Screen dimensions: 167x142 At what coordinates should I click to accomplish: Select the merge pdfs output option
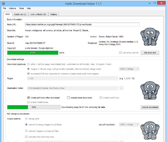point(26,119)
